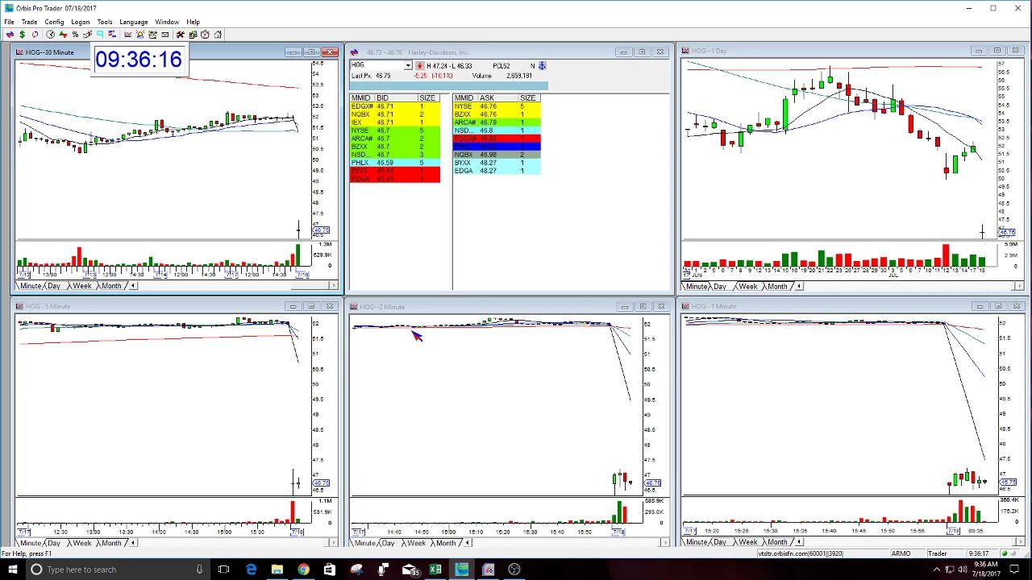Select Week tab in HOG 2 Minute chart
1032x580 pixels.
416,543
